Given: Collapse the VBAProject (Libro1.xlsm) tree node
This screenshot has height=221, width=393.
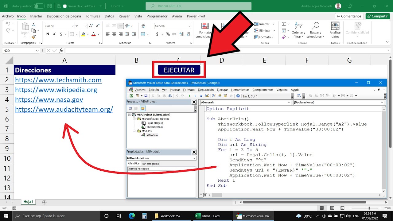Looking at the screenshot, I should click(129, 115).
